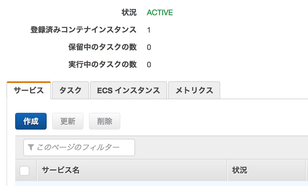
Task: Select the ECS インスタンス tab
Action: [128, 90]
